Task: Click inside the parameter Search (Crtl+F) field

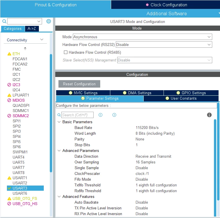Action: pos(77,115)
